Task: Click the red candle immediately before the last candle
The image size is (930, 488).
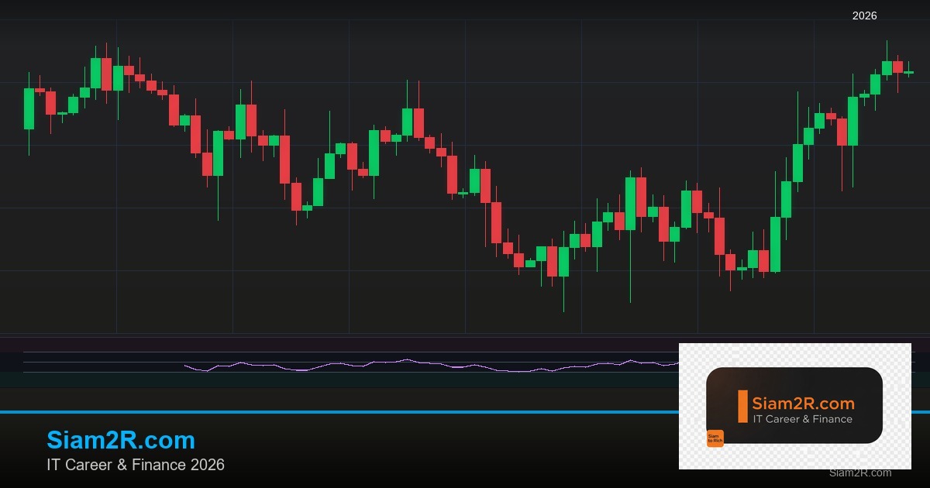Action: tap(897, 67)
